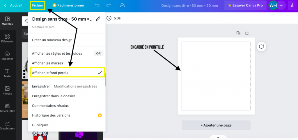Viewport: 298px width, 140px height.
Task: Click Enregistrer in the file menu
Action: (41, 86)
